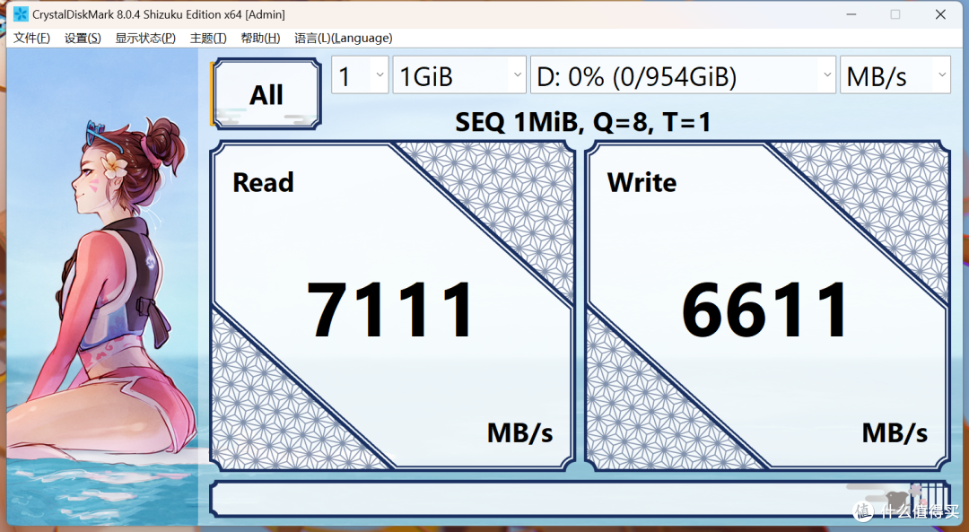
Task: Click the Read panel label
Action: (263, 182)
